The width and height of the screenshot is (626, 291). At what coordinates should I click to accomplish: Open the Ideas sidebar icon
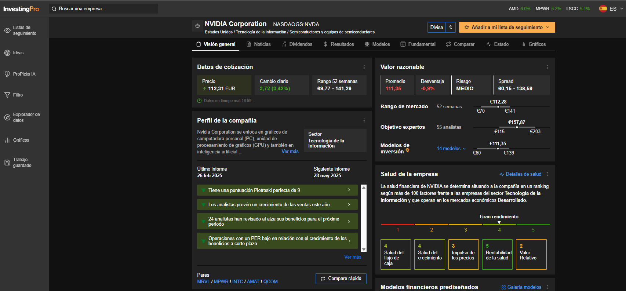coord(7,53)
